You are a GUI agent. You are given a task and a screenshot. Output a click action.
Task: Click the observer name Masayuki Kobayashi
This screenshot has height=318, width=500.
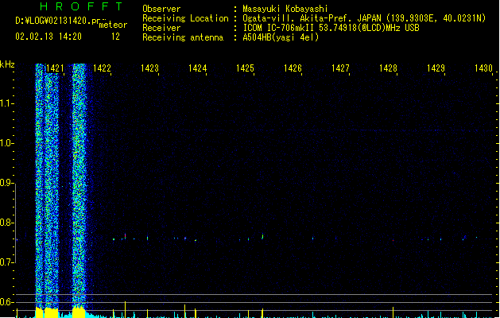tap(285, 9)
